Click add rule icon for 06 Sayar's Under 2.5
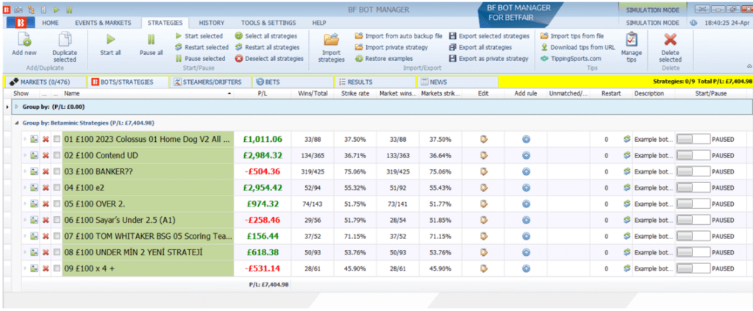753x311 pixels. click(x=526, y=220)
